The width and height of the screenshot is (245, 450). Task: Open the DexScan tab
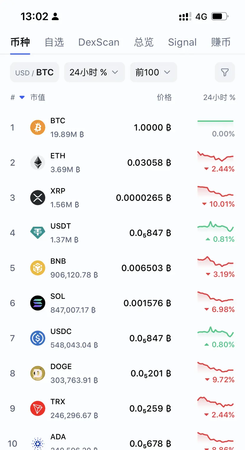click(99, 42)
